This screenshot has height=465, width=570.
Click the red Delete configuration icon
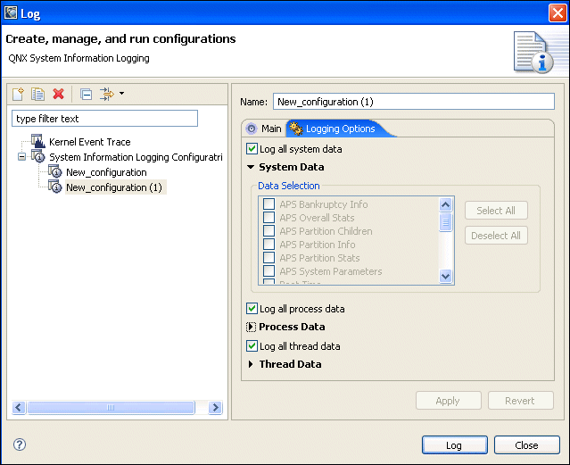[59, 94]
